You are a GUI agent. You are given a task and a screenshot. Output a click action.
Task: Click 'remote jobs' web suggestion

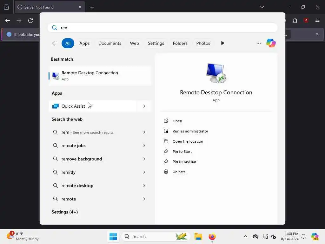(x=73, y=146)
